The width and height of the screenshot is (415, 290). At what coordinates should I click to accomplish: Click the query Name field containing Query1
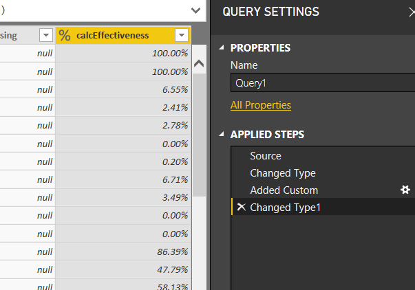[323, 83]
